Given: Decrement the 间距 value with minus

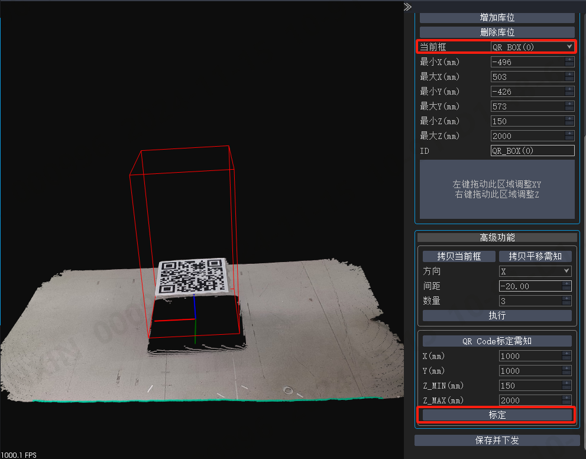Looking at the screenshot, I should (566, 289).
